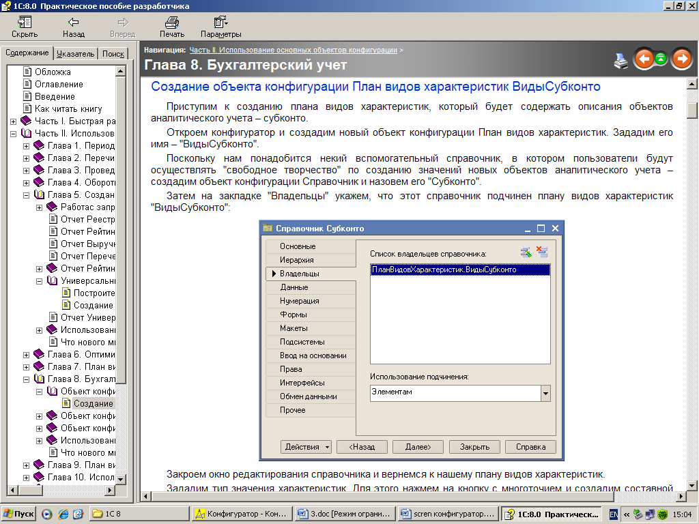Image resolution: width=699 pixels, height=524 pixels.
Task: Switch to the Конфигуратор taskbar window
Action: click(x=242, y=514)
